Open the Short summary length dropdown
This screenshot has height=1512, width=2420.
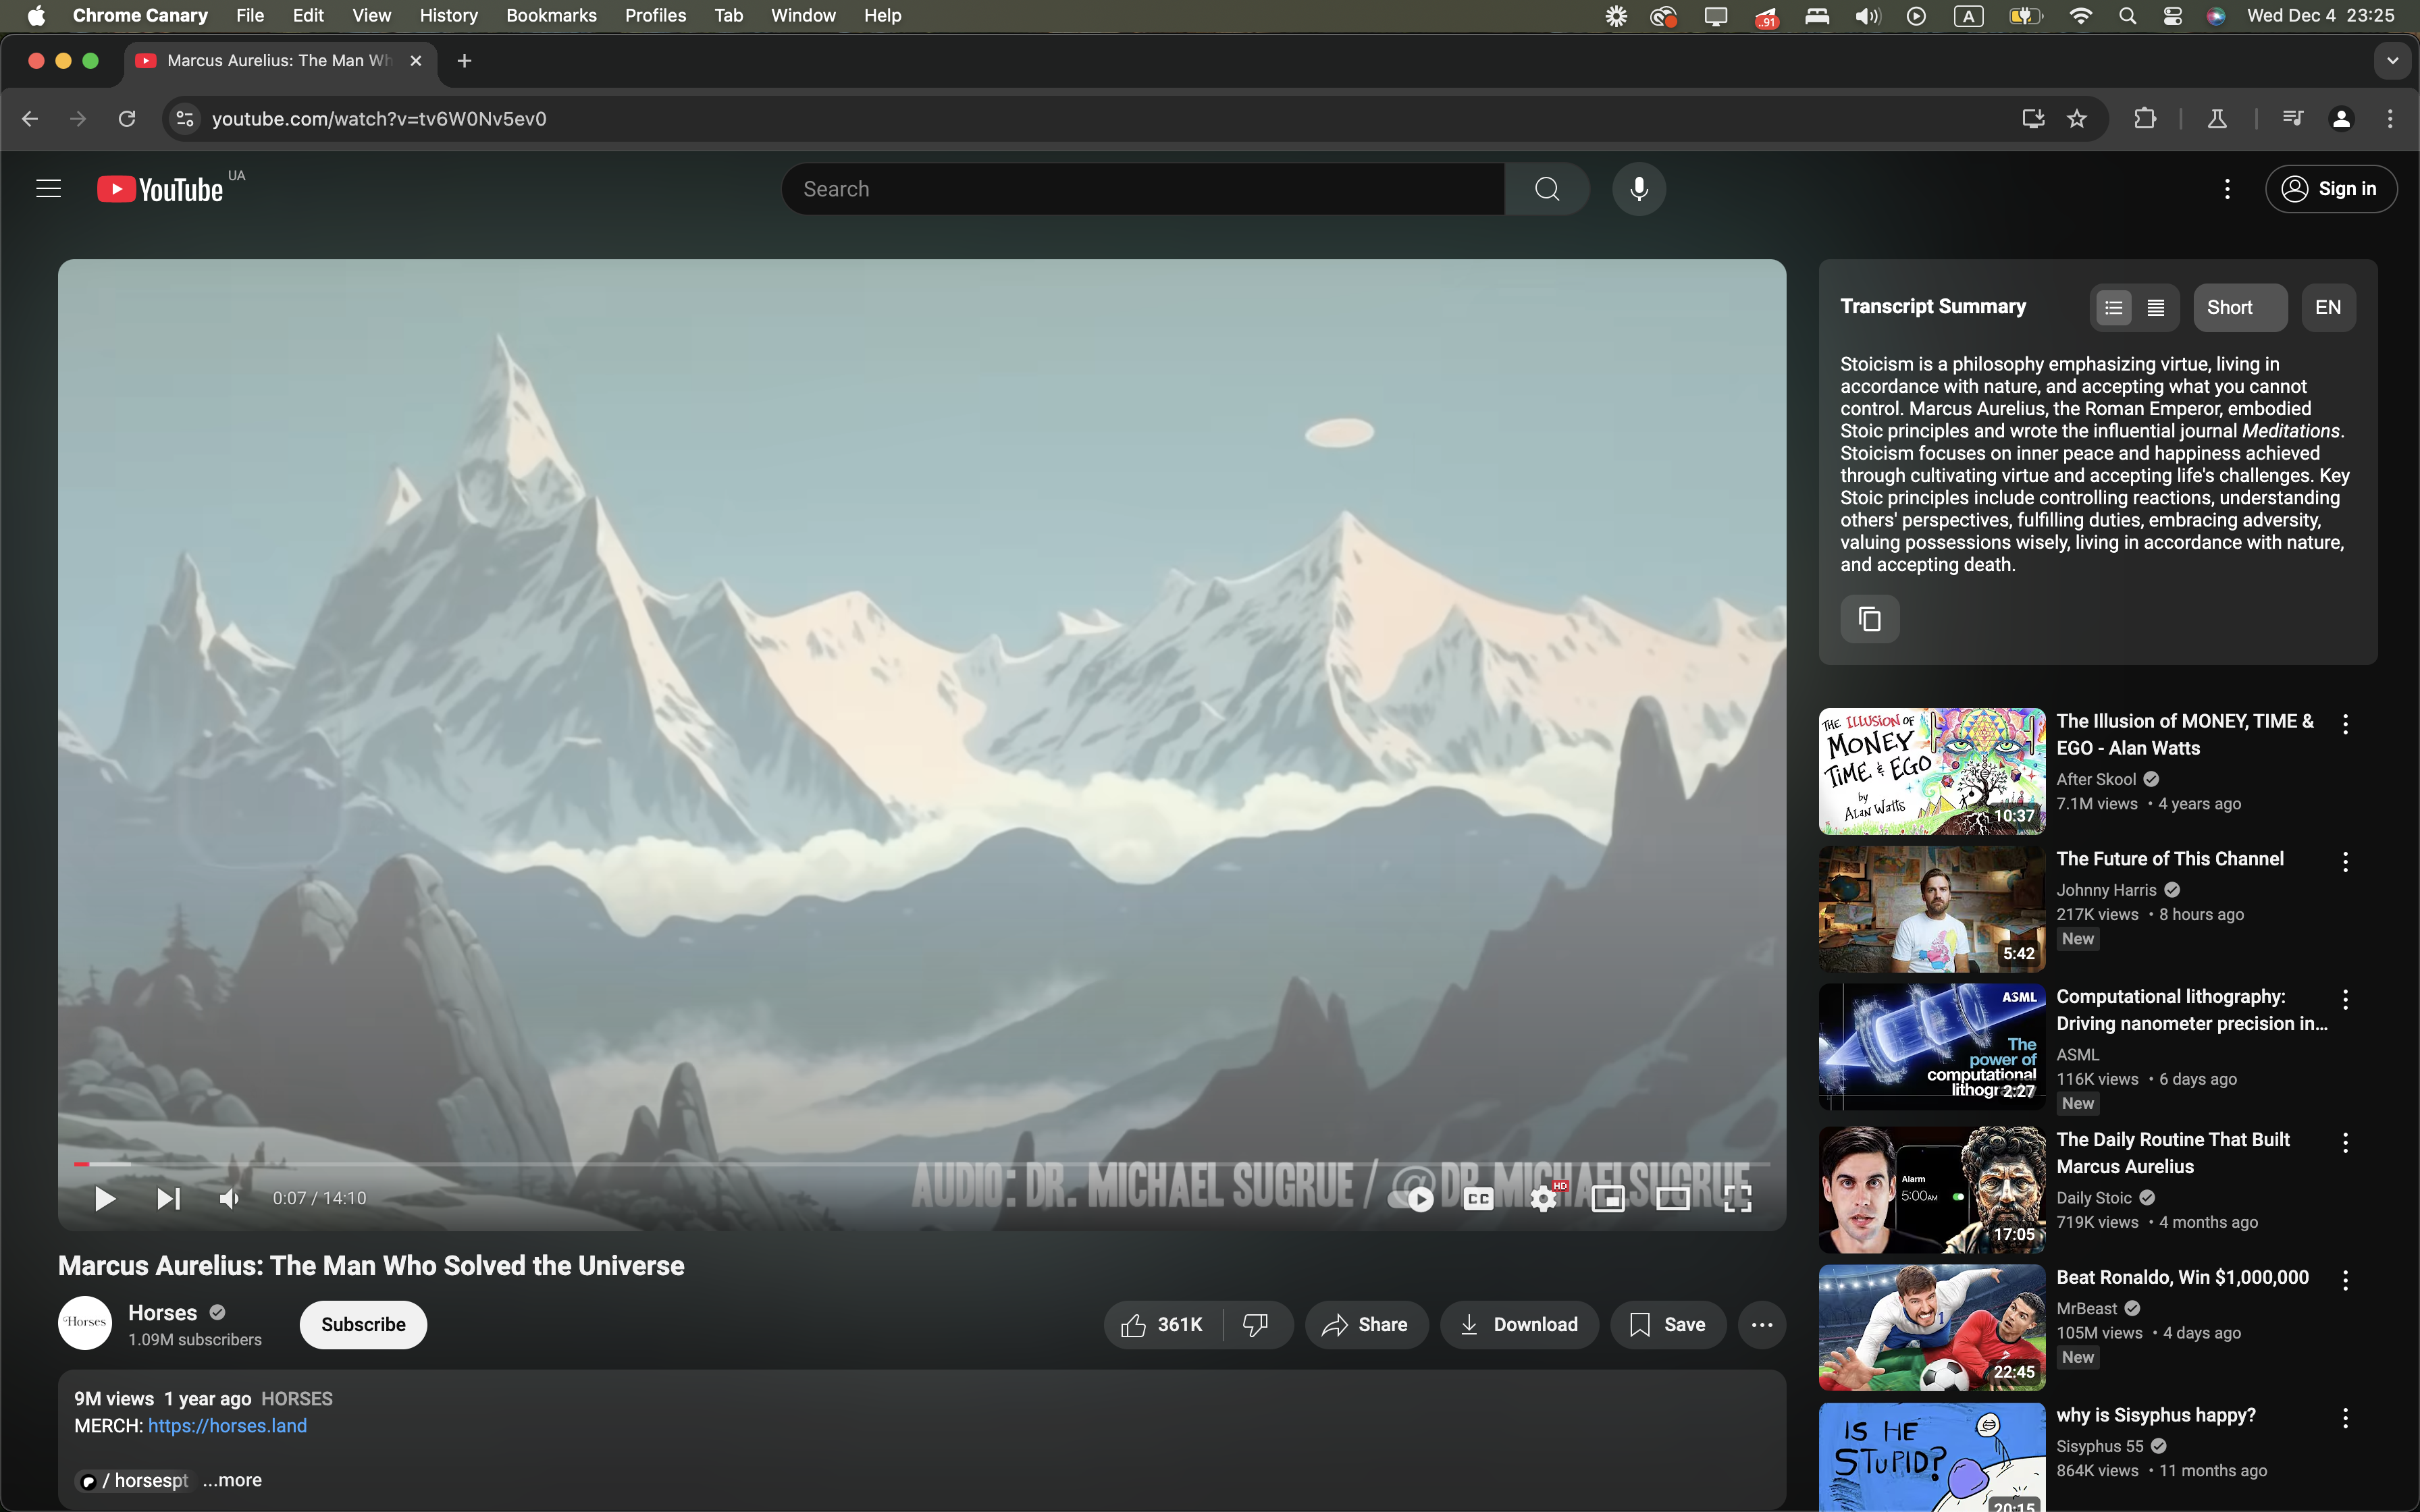[2239, 308]
